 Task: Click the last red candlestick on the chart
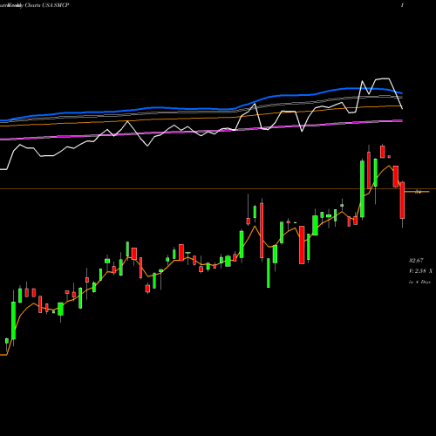pyautogui.click(x=402, y=201)
